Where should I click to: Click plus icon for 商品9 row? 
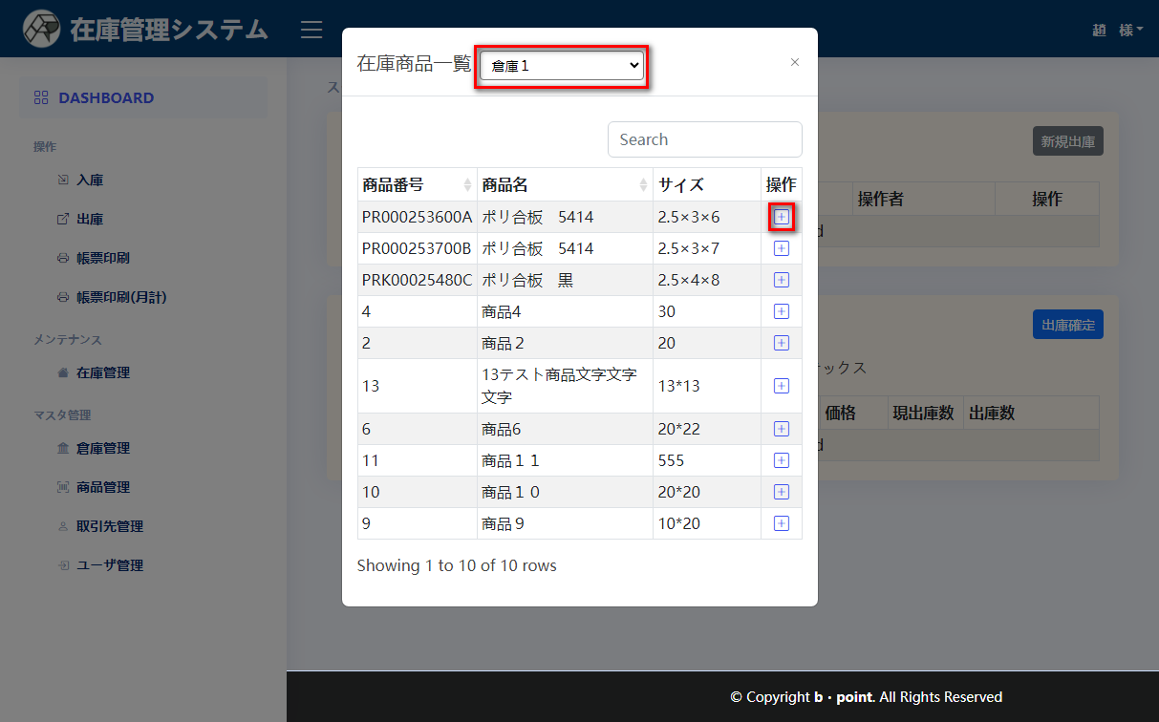point(781,523)
